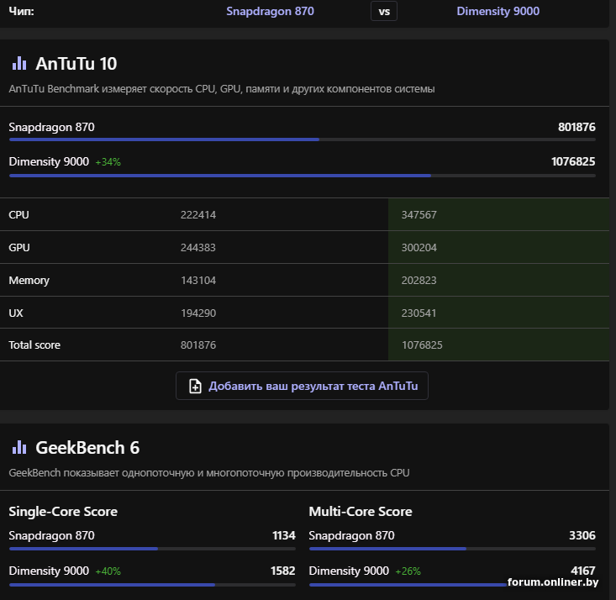Click the add-document icon for AnTuTu result

[x=195, y=386]
